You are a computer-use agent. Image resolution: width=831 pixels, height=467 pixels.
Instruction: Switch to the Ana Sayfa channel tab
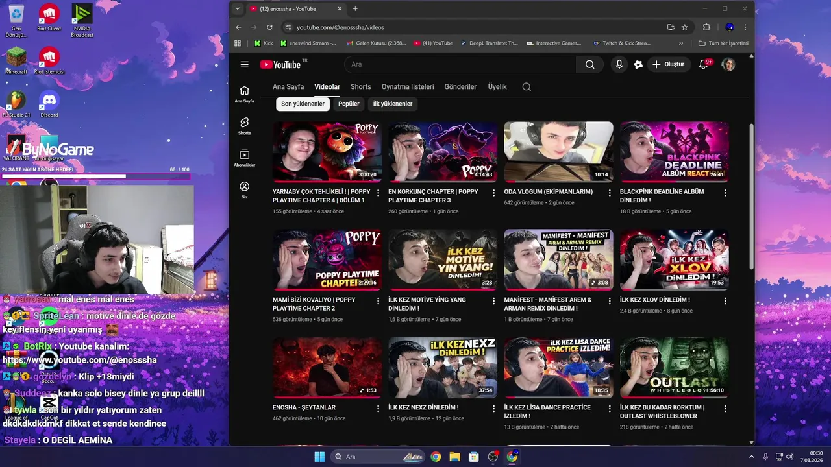[x=288, y=87]
